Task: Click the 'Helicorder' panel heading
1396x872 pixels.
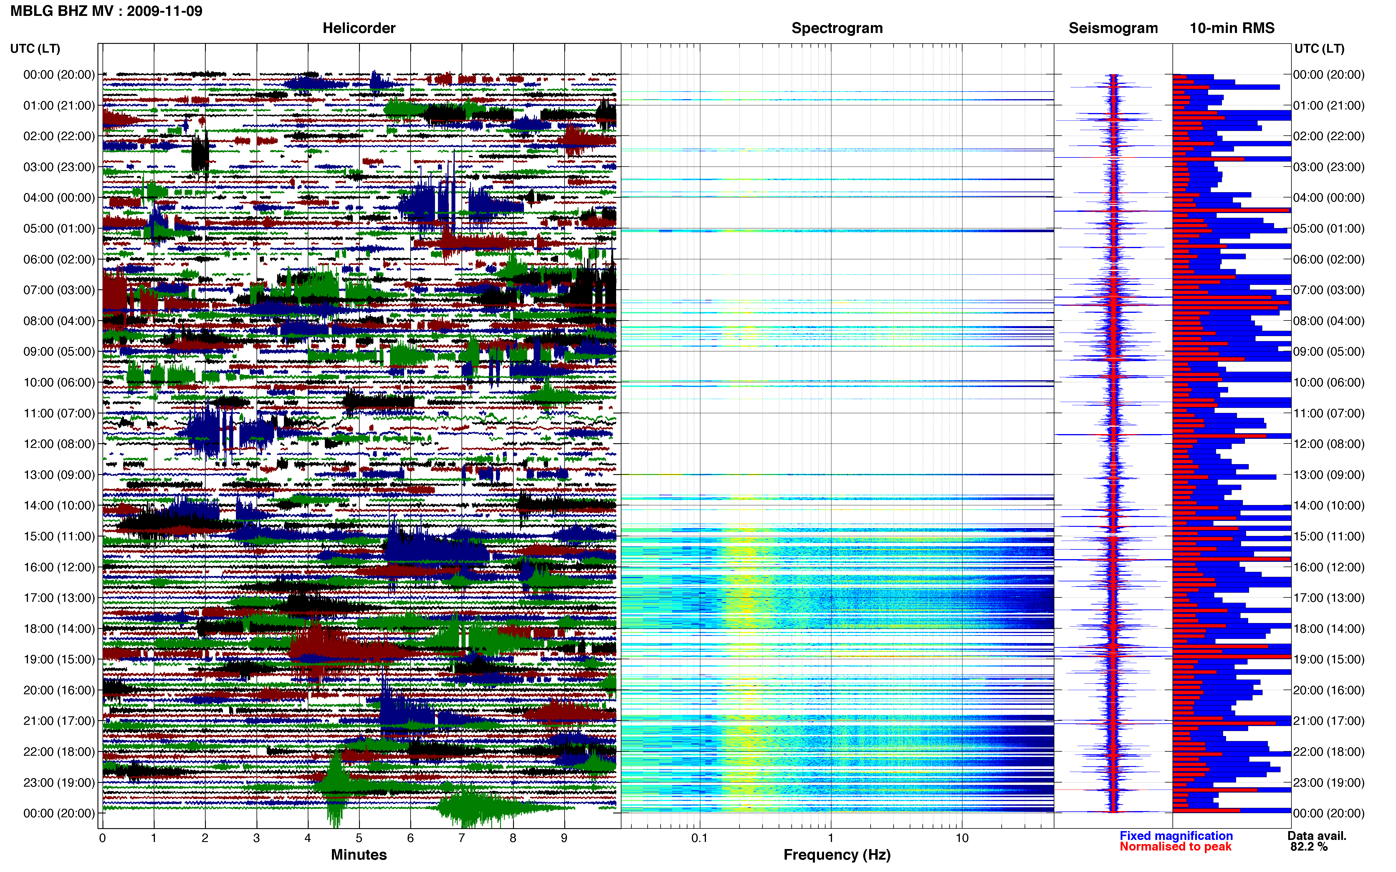Action: click(x=359, y=28)
